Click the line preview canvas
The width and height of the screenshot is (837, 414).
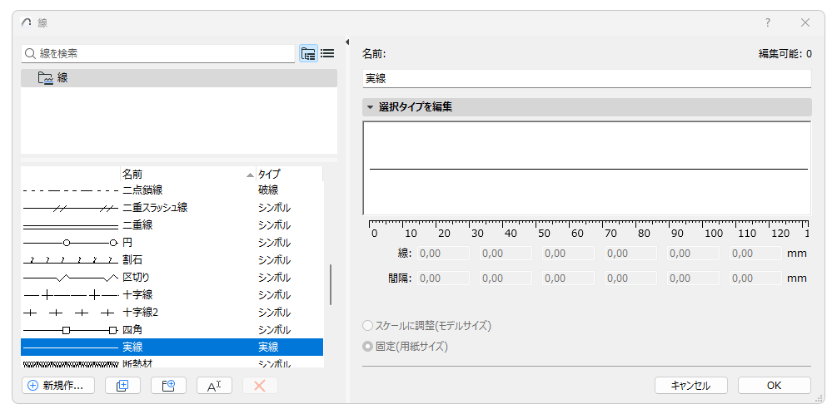(x=586, y=169)
